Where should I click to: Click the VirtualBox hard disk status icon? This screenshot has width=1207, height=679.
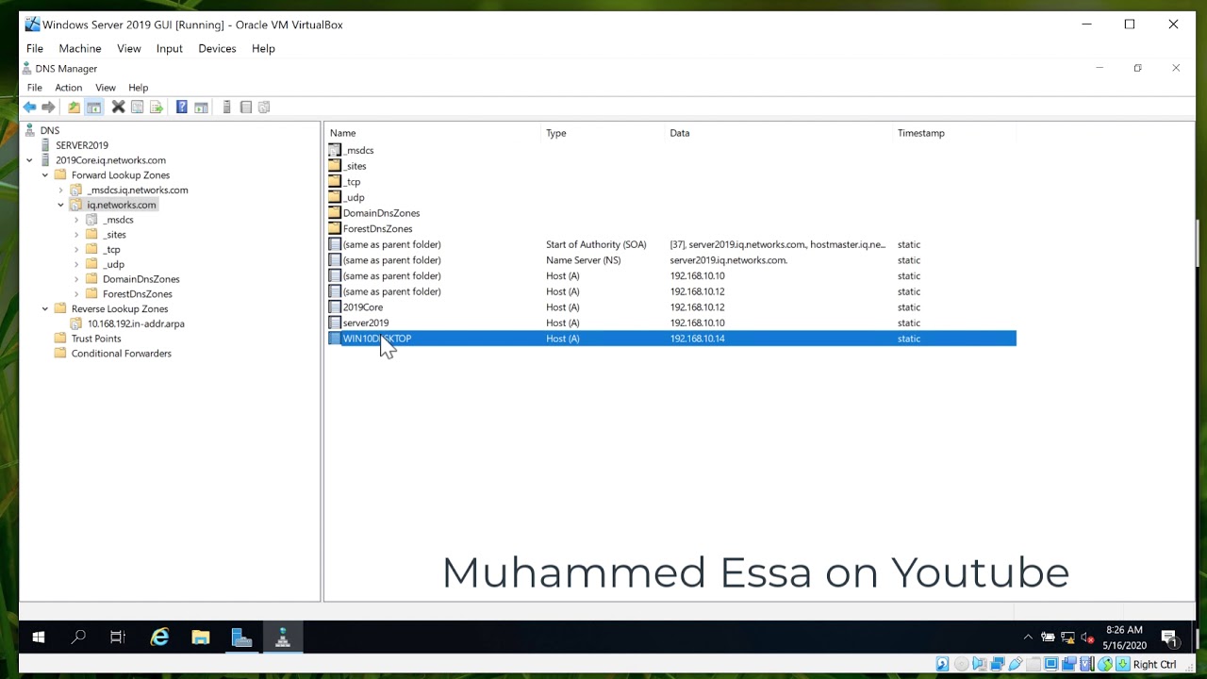(942, 665)
